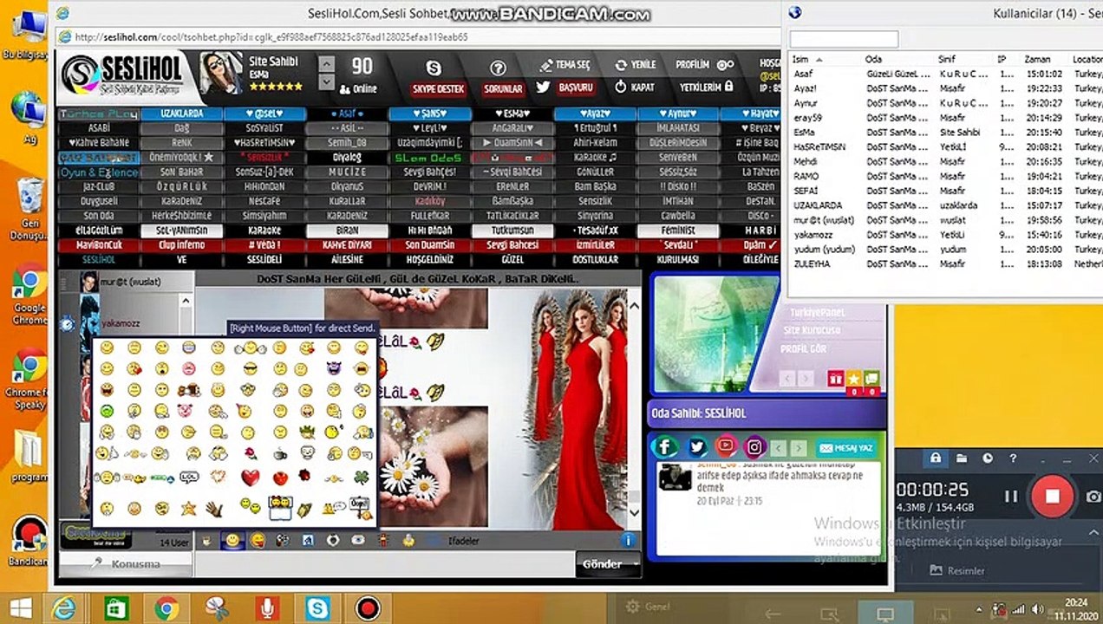Toggle the Konuşma microphone button
Screen dimensions: 1103x624
126,564
